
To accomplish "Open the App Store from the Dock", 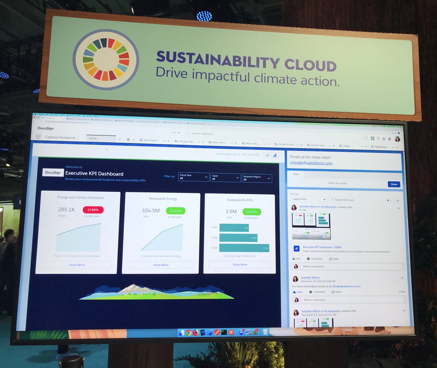I will tap(241, 332).
